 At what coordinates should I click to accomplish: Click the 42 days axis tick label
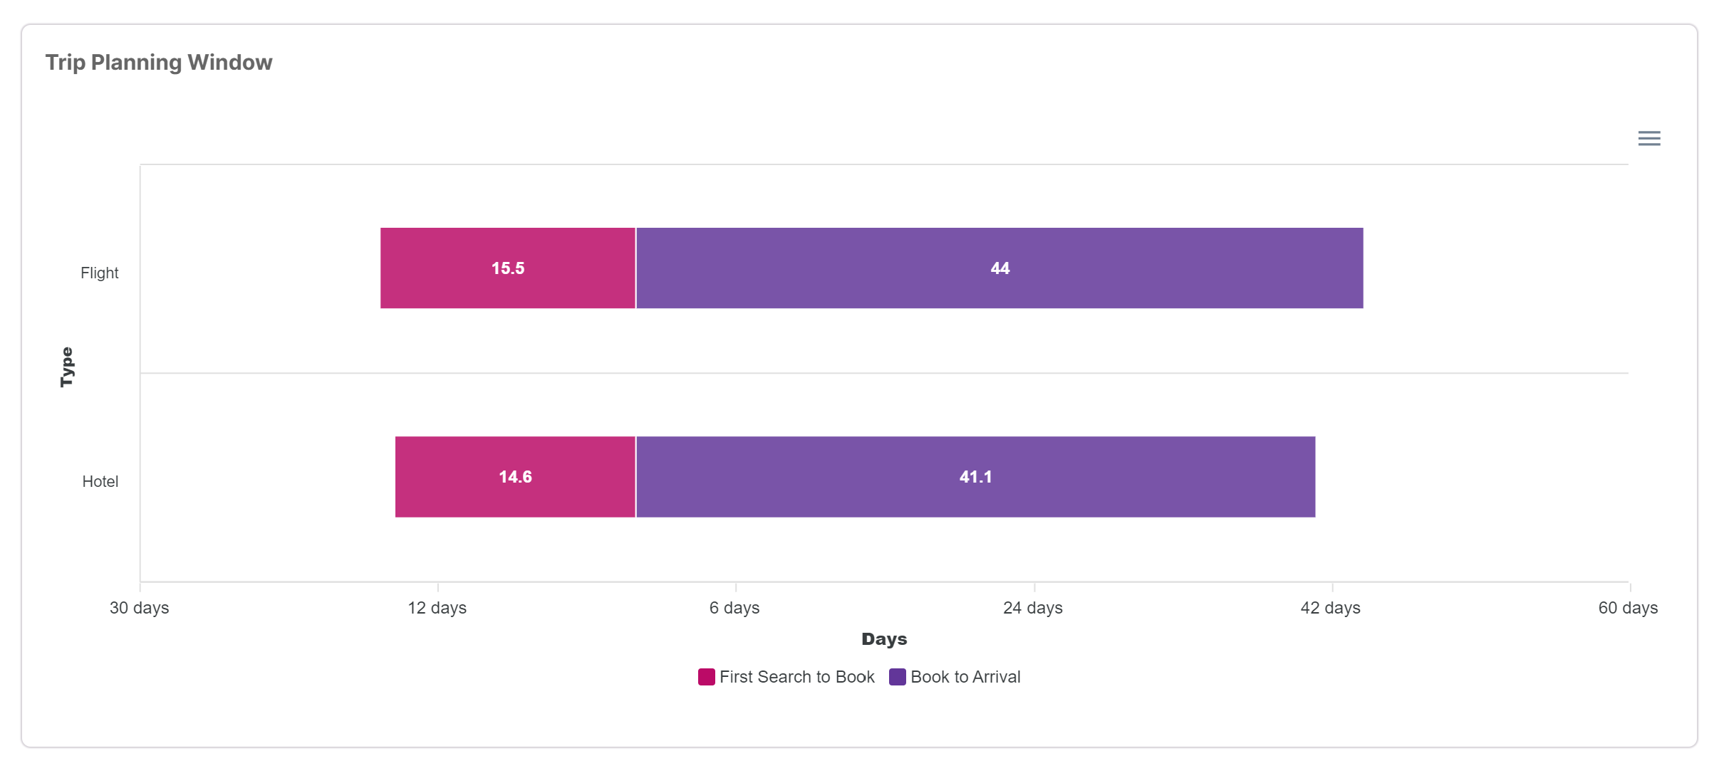tap(1331, 608)
